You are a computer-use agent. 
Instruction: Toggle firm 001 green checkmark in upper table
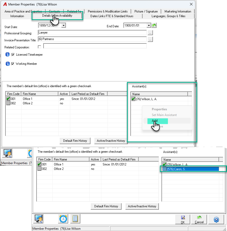(x=8, y=99)
